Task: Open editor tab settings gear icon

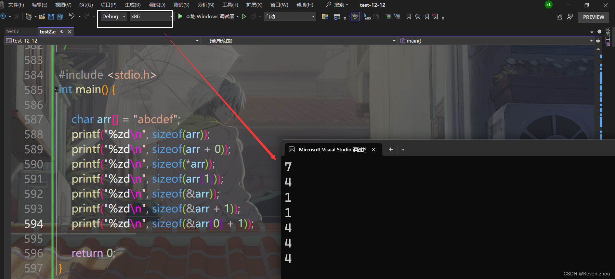Action: click(x=599, y=32)
